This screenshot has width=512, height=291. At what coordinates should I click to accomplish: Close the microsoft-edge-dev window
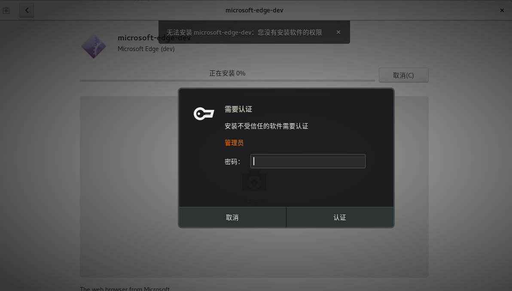[x=502, y=10]
